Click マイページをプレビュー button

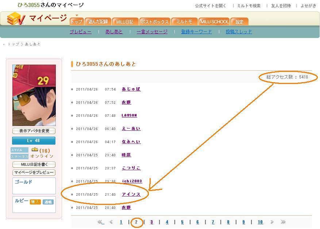click(34, 172)
